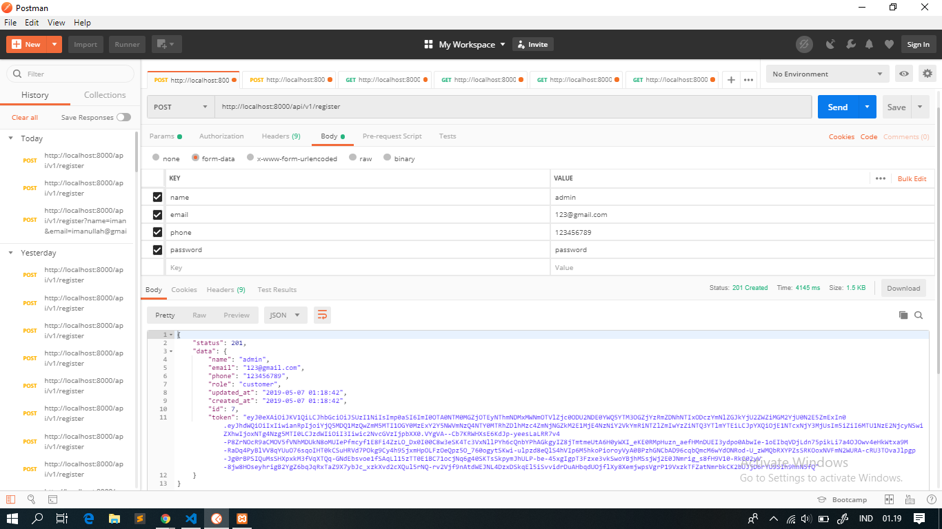This screenshot has height=529, width=942.
Task: Uncheck the password form-data row
Action: 157,249
